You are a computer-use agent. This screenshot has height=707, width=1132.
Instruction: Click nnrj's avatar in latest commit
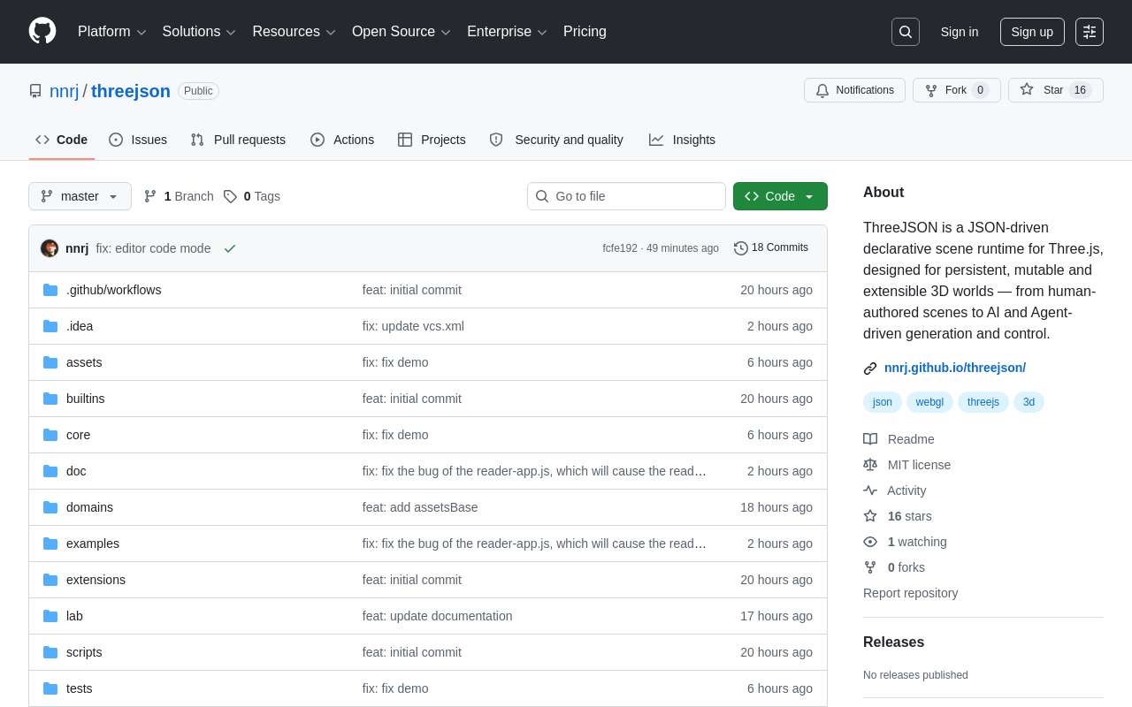point(50,248)
